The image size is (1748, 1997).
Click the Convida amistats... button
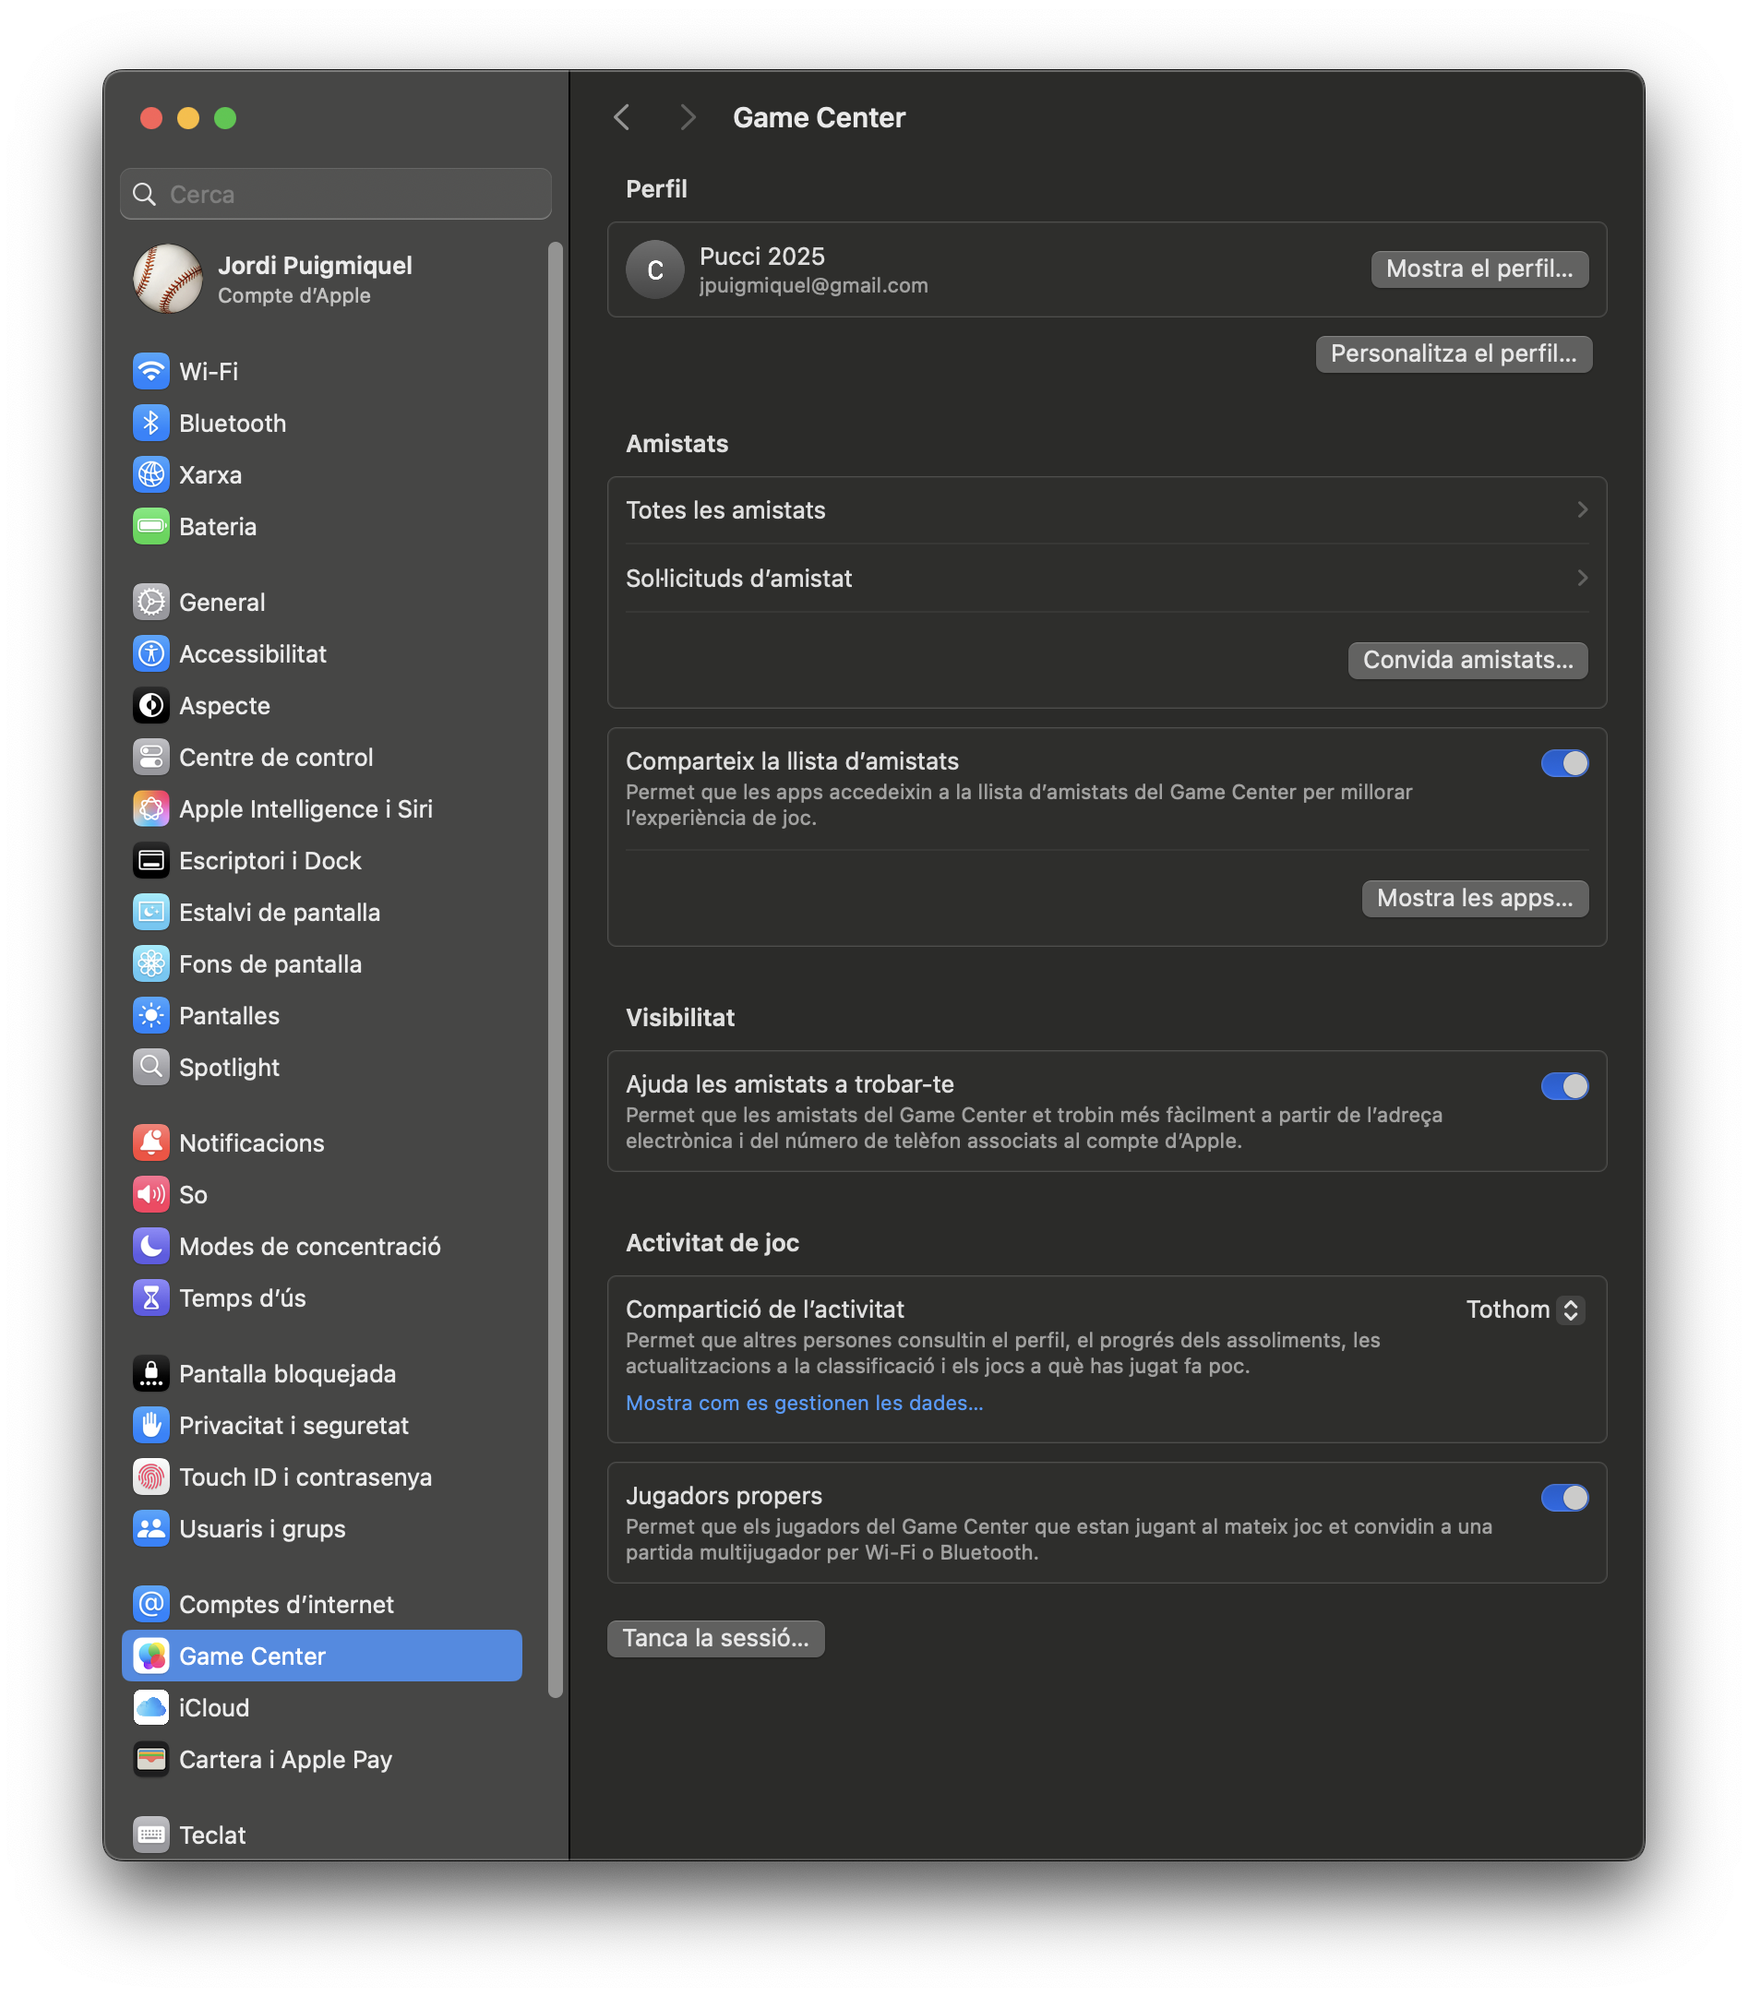1467,660
